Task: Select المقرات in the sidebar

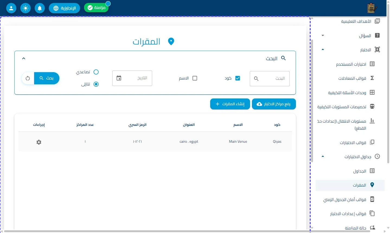Action: point(350,185)
